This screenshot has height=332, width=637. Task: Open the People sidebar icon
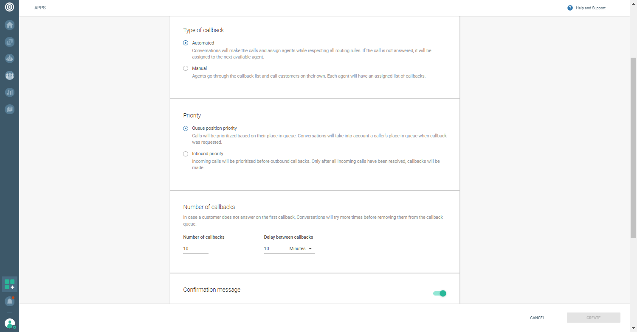(9, 75)
